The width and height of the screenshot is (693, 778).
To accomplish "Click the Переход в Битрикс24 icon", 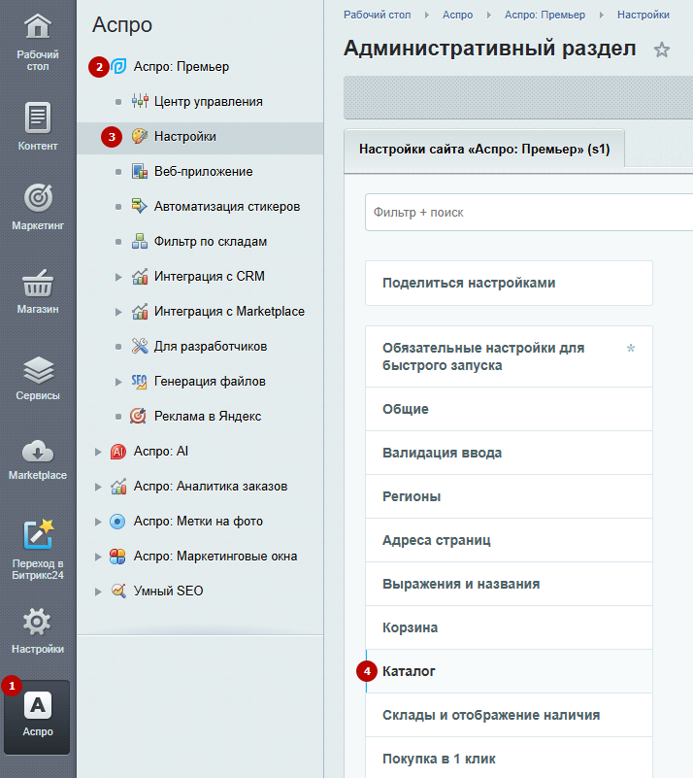I will coord(38,534).
